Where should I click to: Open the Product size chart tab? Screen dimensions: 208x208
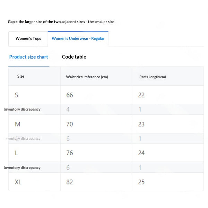point(29,57)
